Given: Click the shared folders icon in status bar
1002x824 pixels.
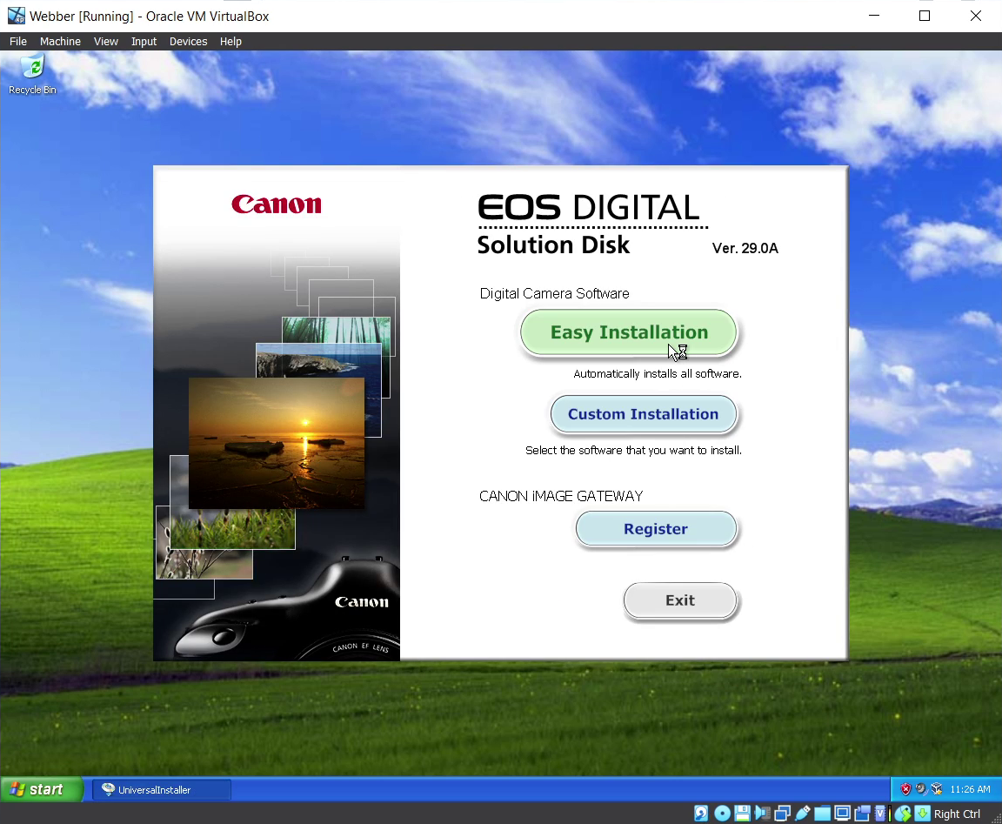Looking at the screenshot, I should tap(822, 814).
